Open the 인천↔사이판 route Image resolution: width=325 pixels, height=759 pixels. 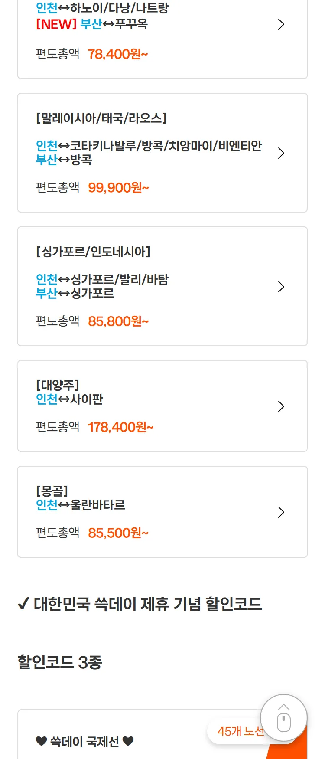(70, 399)
